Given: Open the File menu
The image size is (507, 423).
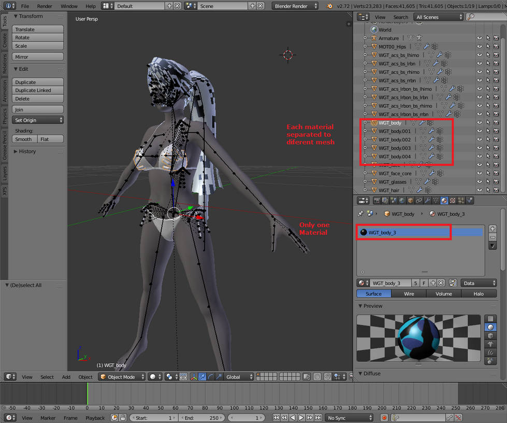Looking at the screenshot, I should pyautogui.click(x=25, y=6).
